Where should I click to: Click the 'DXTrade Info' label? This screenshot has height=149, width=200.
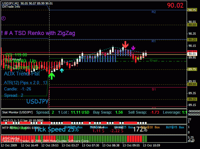pos(11,7)
